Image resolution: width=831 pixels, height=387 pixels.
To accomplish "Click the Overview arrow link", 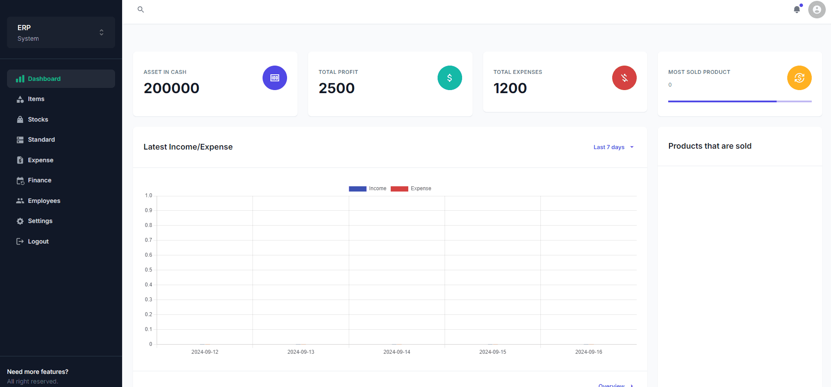I will click(x=616, y=385).
